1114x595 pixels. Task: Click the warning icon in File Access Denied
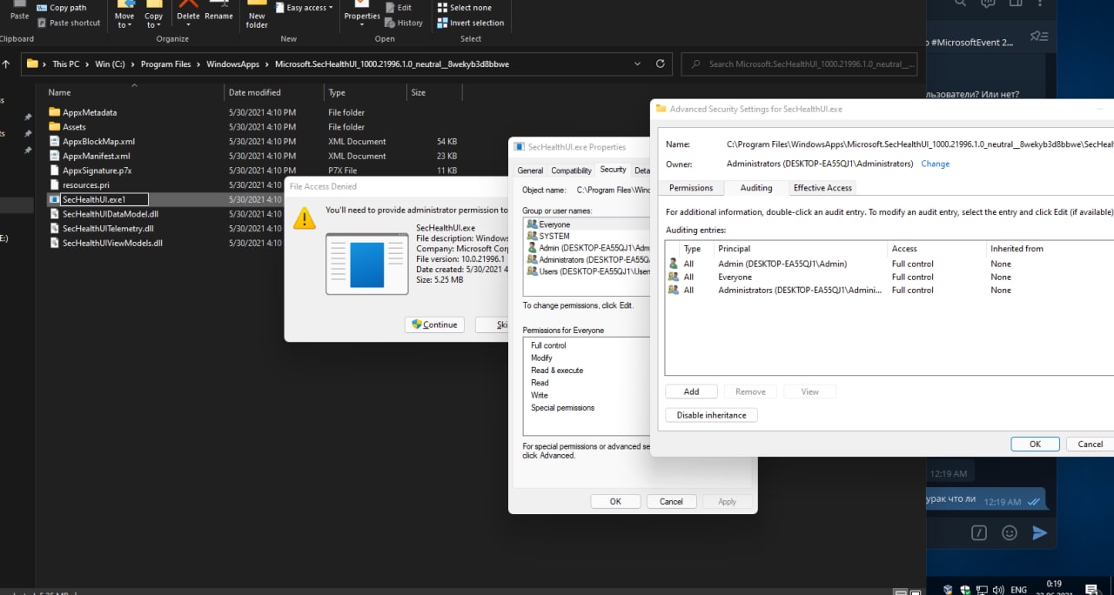click(x=305, y=217)
